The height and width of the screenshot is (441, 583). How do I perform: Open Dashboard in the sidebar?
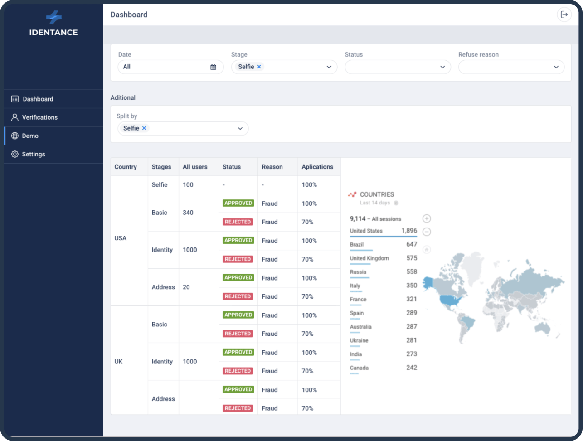pos(53,99)
